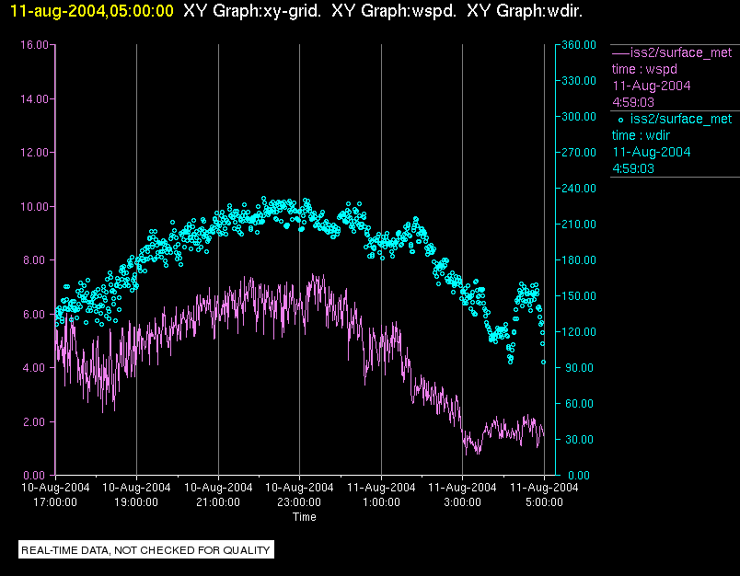The image size is (740, 576).
Task: Click the time label 10-Aug-2004 19:00:00
Action: click(x=136, y=494)
